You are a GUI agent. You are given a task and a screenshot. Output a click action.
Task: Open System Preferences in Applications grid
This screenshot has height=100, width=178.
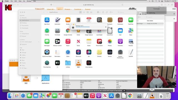(120, 52)
